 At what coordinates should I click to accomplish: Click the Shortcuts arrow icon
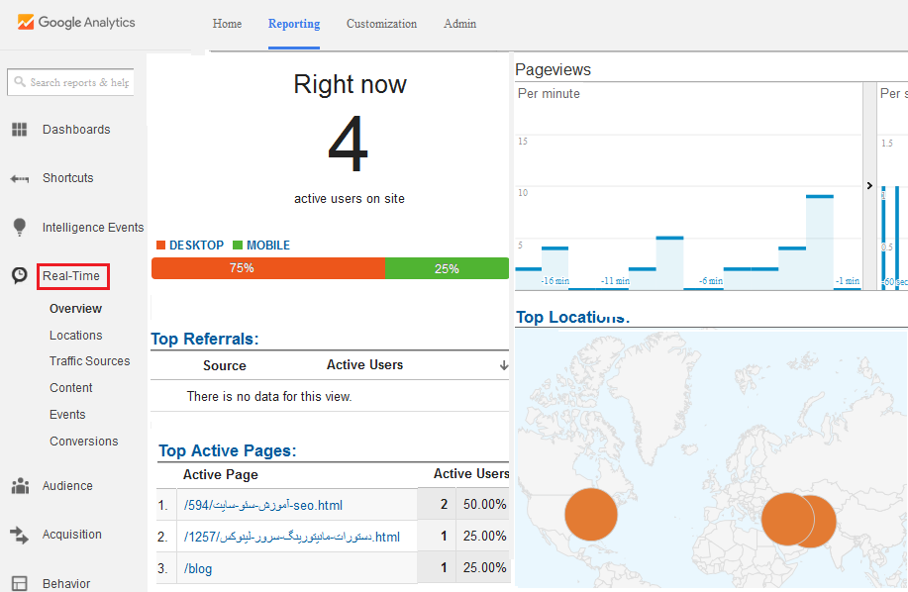click(x=20, y=179)
